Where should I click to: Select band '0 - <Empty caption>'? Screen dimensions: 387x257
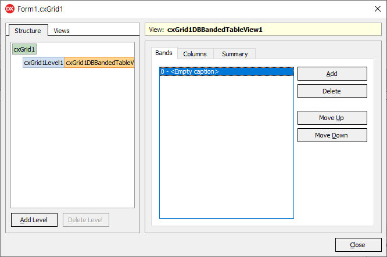pos(227,71)
